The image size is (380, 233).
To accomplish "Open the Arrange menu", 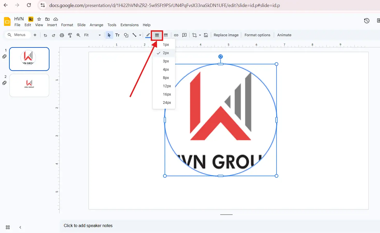I will 96,25.
